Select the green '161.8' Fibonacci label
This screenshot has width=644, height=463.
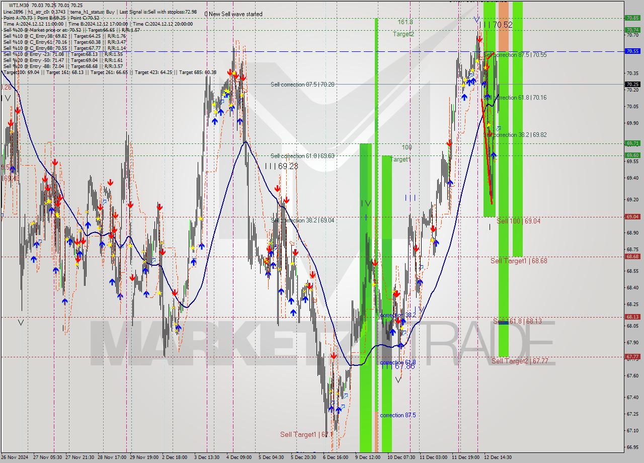click(x=405, y=22)
